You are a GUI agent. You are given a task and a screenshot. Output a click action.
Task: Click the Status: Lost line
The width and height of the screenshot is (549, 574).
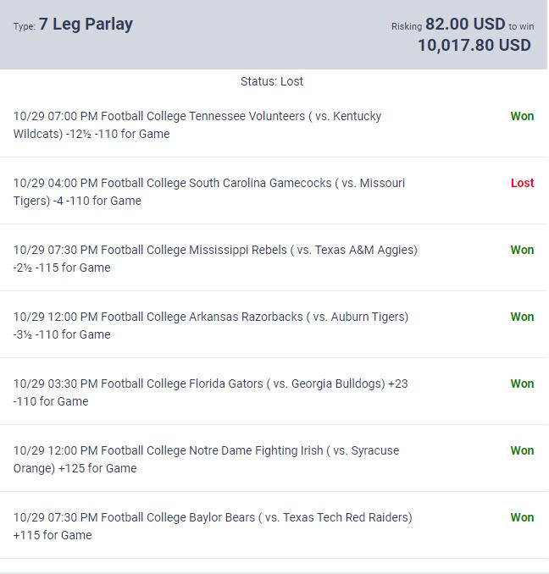(x=272, y=81)
